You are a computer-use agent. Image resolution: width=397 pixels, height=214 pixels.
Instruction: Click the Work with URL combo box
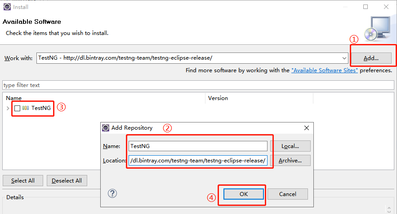[192, 58]
